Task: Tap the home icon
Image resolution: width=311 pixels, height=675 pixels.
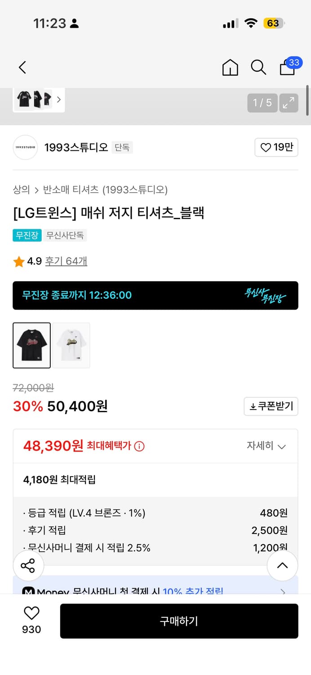Action: [x=230, y=67]
